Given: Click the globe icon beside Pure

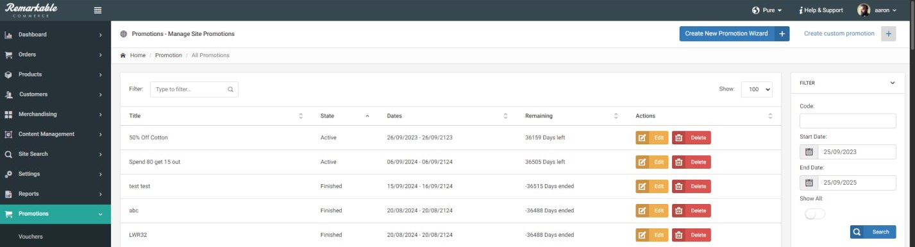Looking at the screenshot, I should click(x=755, y=10).
